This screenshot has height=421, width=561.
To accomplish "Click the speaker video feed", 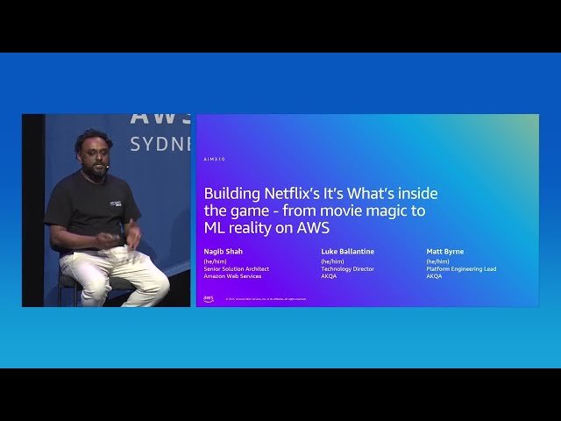I will [x=105, y=210].
